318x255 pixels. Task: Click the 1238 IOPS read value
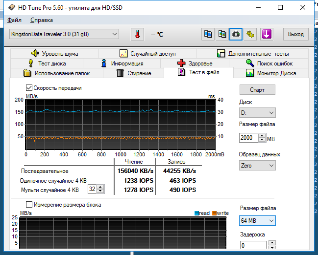click(139, 180)
